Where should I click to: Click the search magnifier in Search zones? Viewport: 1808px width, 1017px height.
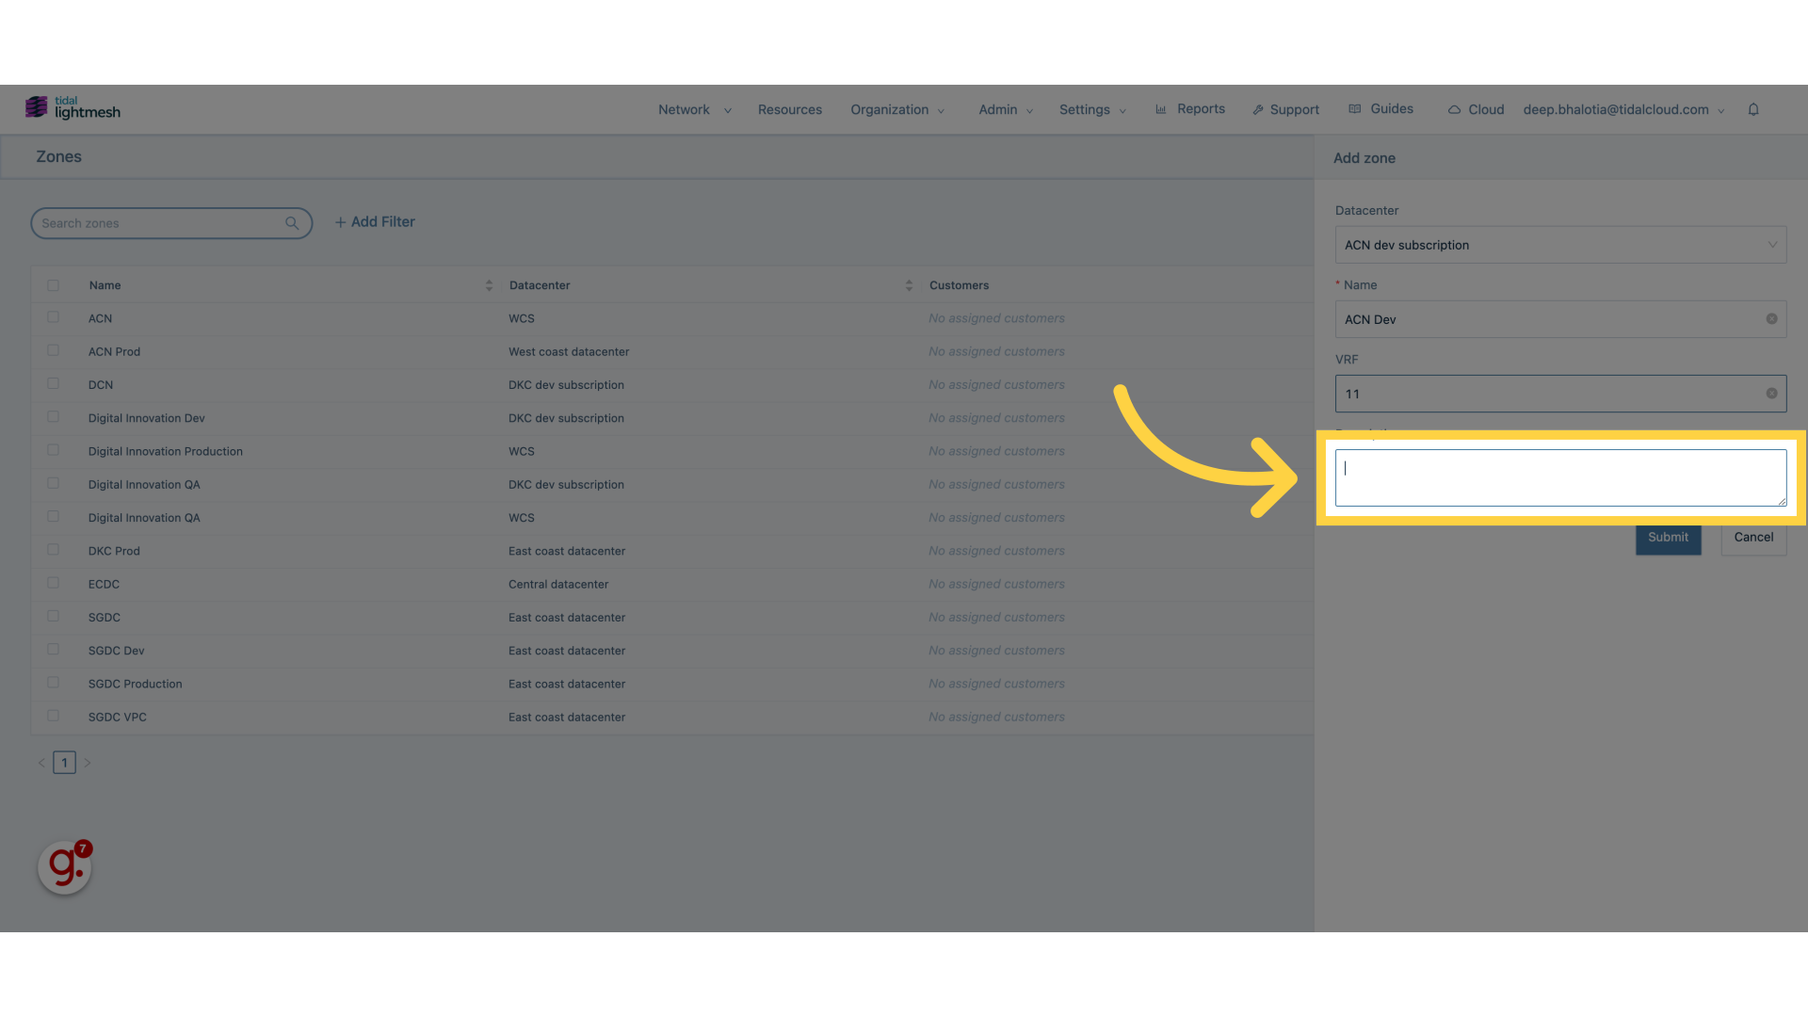click(x=292, y=223)
